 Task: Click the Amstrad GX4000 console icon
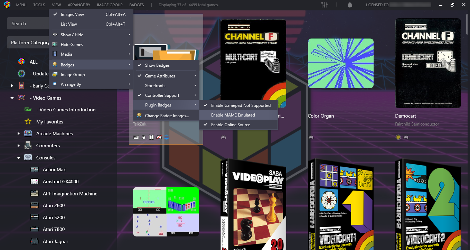pyautogui.click(x=35, y=182)
